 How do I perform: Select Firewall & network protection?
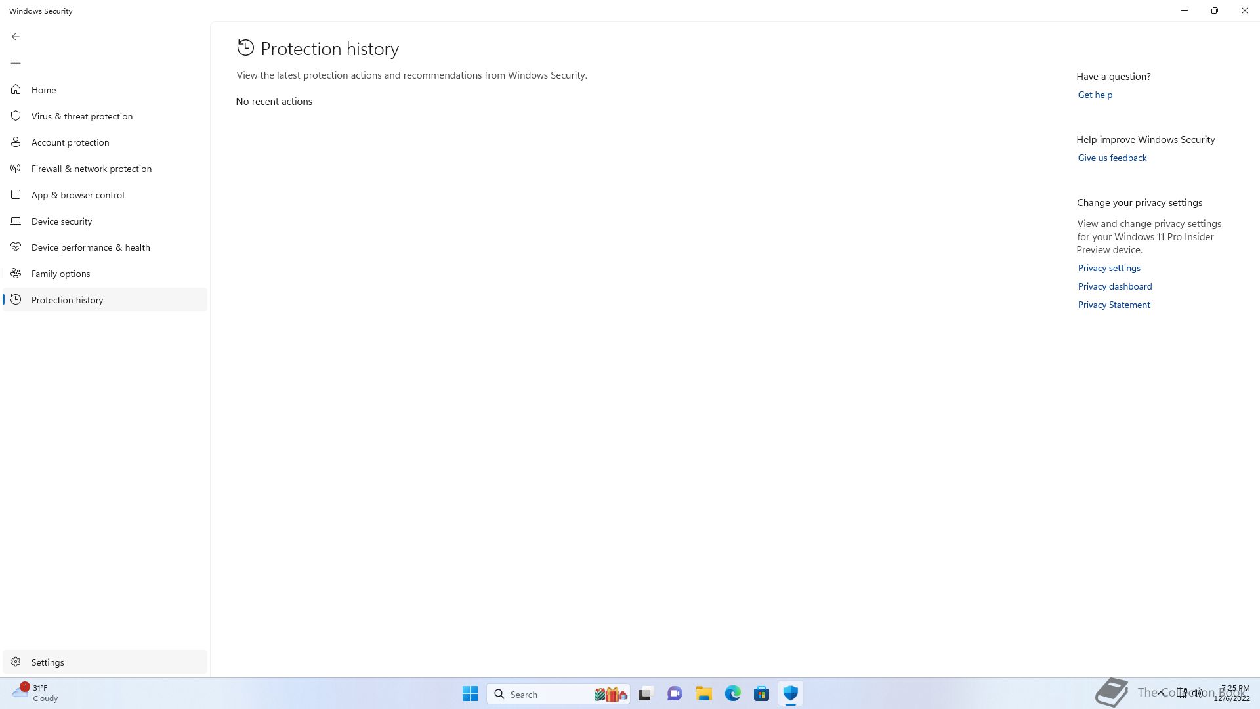click(x=105, y=169)
